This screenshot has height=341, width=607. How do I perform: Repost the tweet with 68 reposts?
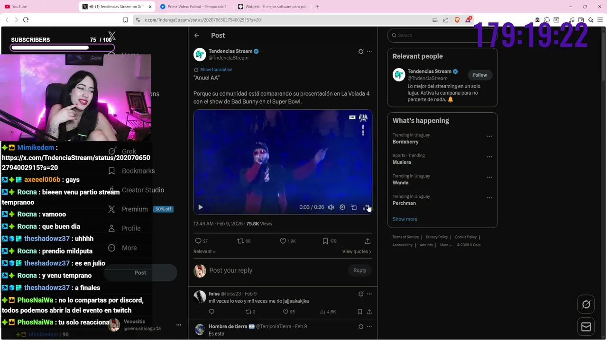point(244,241)
